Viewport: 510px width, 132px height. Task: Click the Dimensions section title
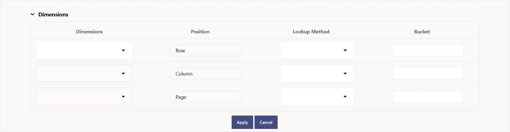(x=53, y=15)
